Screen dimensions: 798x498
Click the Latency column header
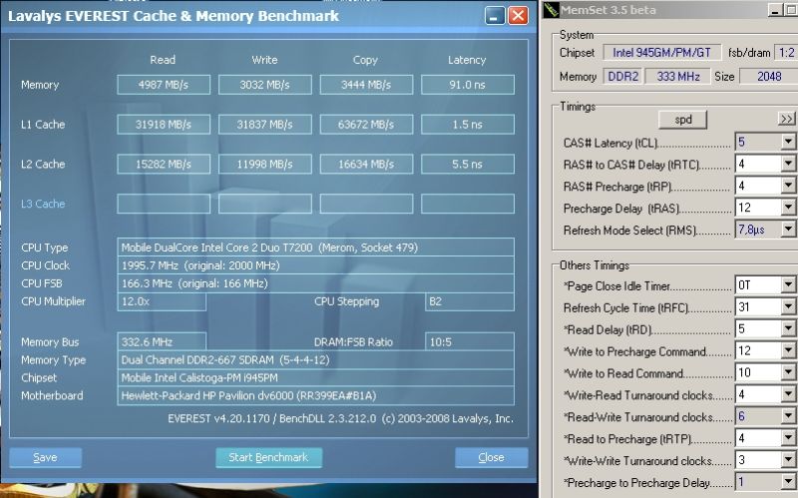467,60
